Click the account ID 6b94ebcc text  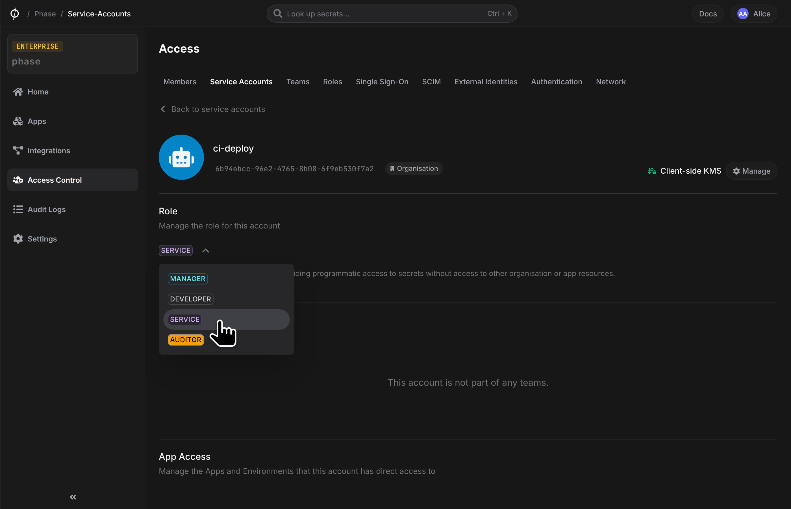click(x=294, y=169)
